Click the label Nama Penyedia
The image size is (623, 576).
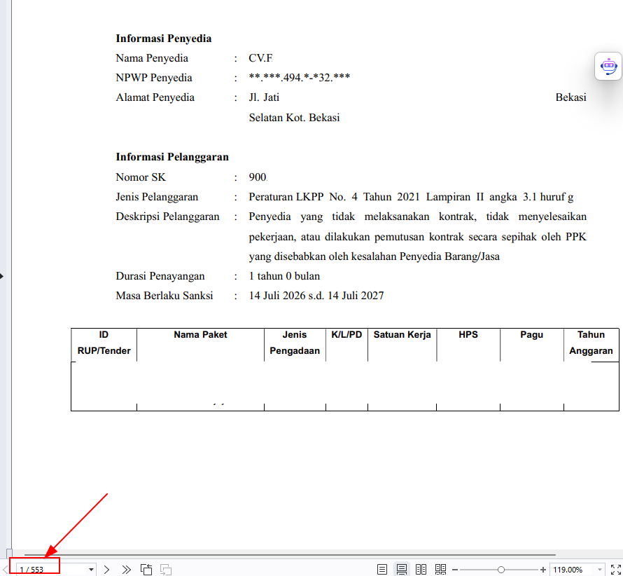[152, 58]
